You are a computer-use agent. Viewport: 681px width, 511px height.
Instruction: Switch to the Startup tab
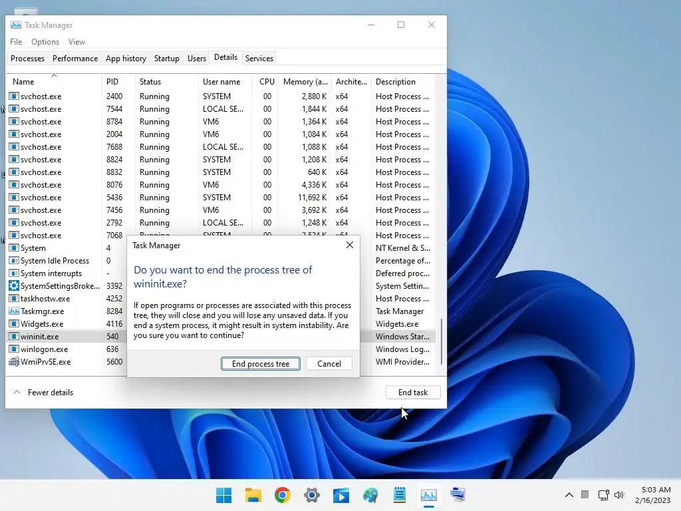coord(167,59)
